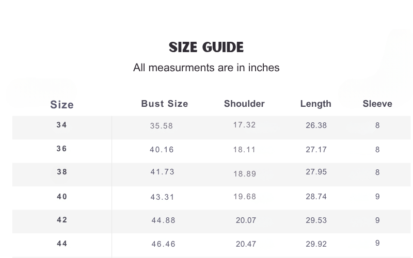Screen dimensions: 413x258
Task: Click the 'All measurments are in inches' subtitle
Action: (x=206, y=68)
